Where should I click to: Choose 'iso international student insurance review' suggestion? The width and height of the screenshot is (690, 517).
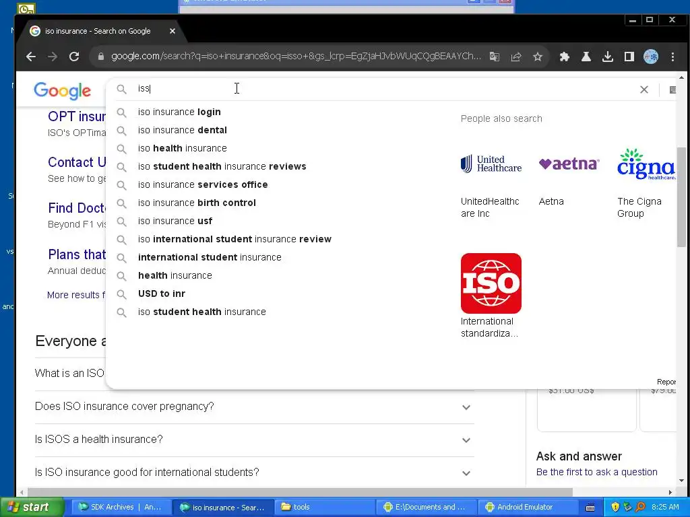coord(234,239)
